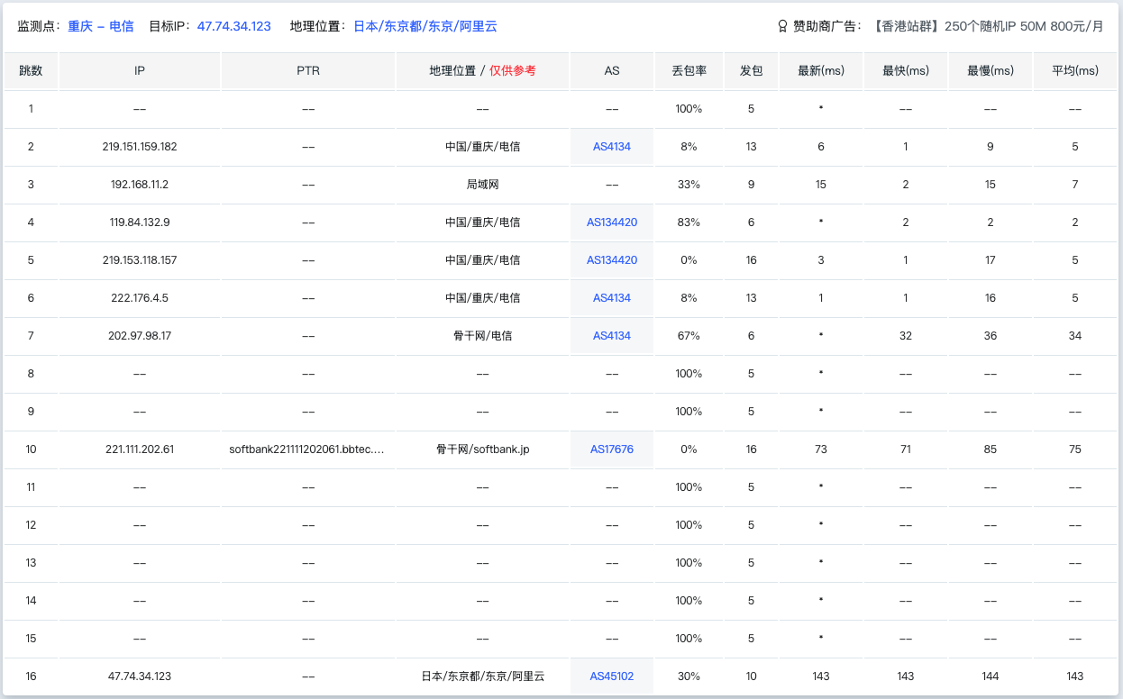The image size is (1123, 699).
Task: Select the IP cell 222.176.4.5
Action: tap(140, 298)
